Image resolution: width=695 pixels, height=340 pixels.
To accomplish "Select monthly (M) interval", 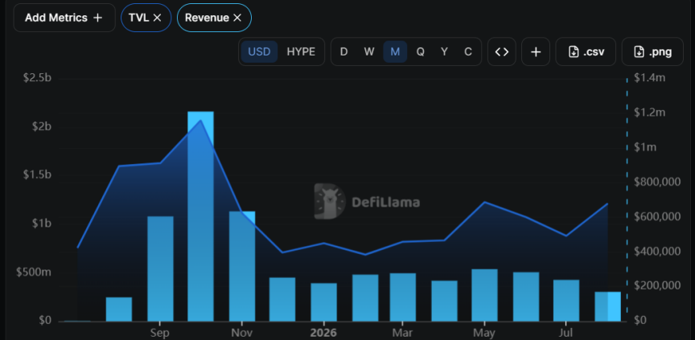I will point(395,51).
